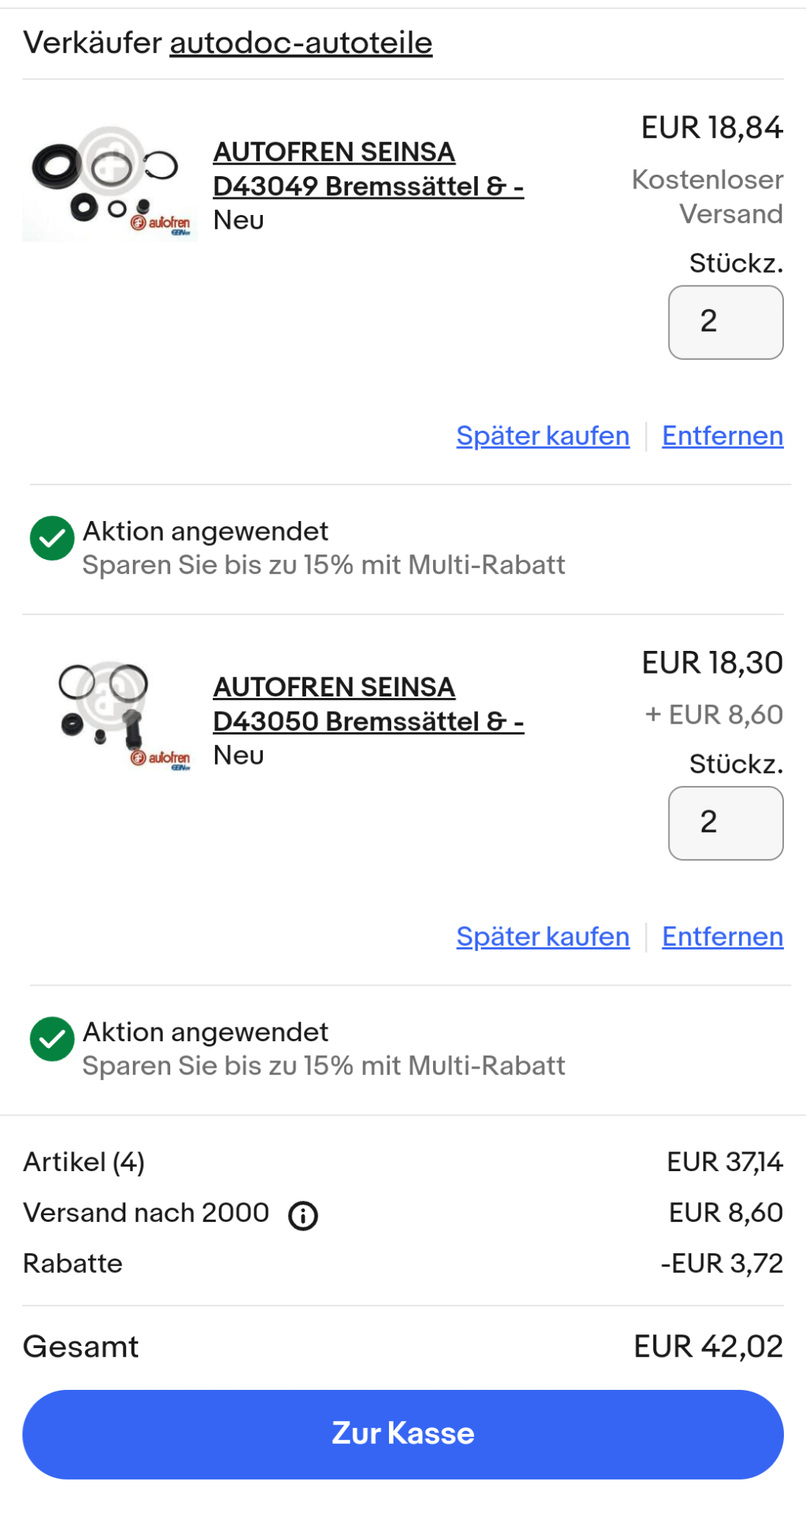
Task: Open the autodoc-autoteile seller page
Action: pos(301,43)
